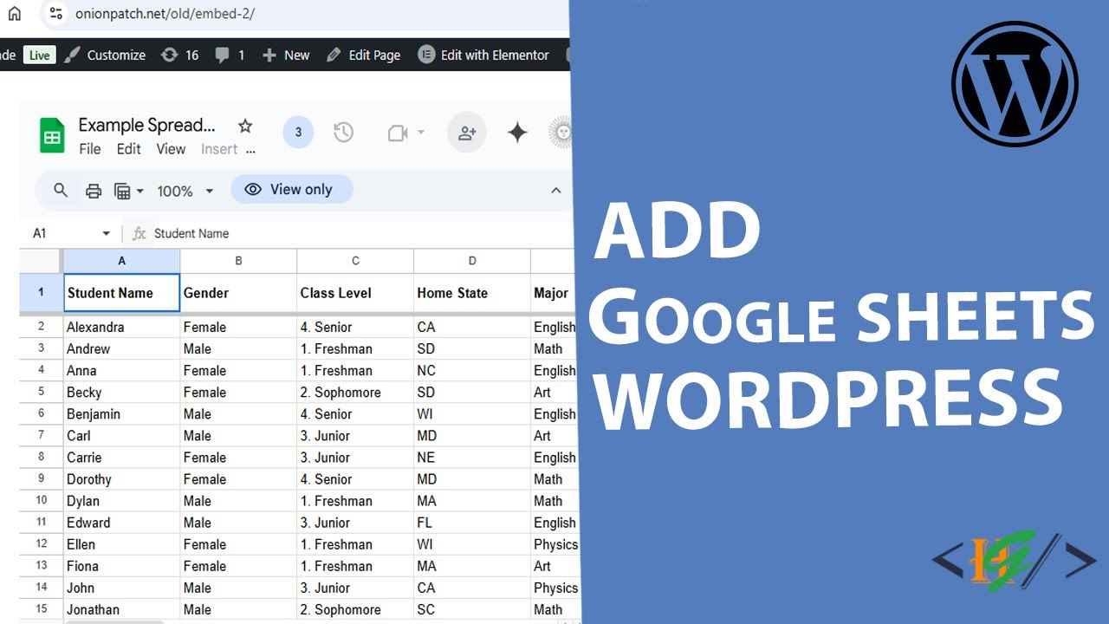Click the cell containing Becky

point(121,393)
